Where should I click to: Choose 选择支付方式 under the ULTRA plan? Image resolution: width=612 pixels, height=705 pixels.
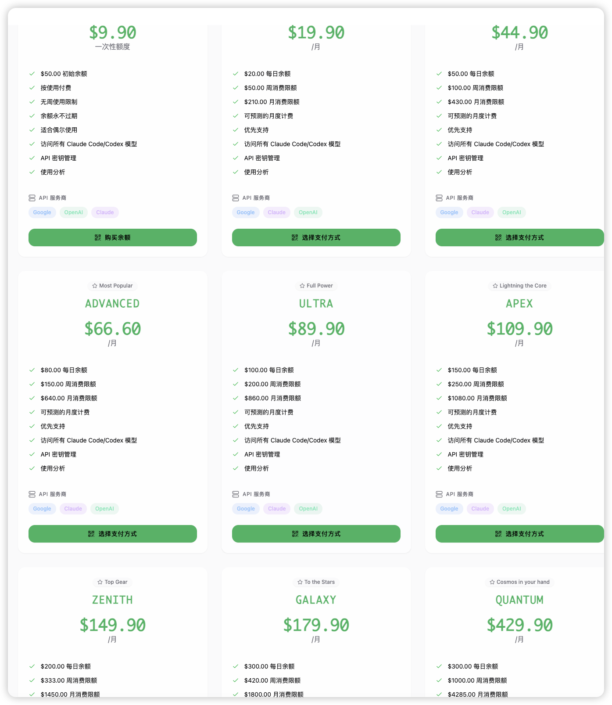click(316, 534)
